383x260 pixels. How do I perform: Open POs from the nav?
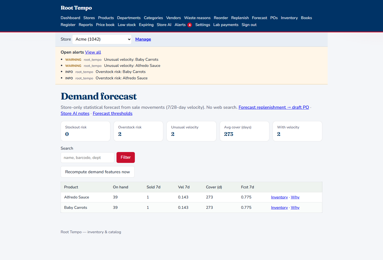coord(274,18)
